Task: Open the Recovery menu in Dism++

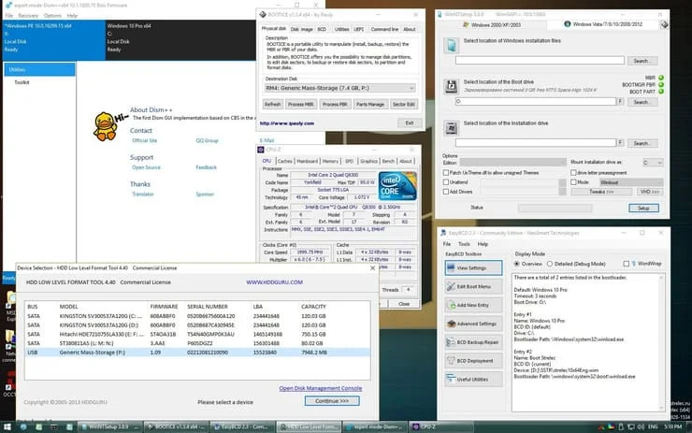Action: coord(28,16)
